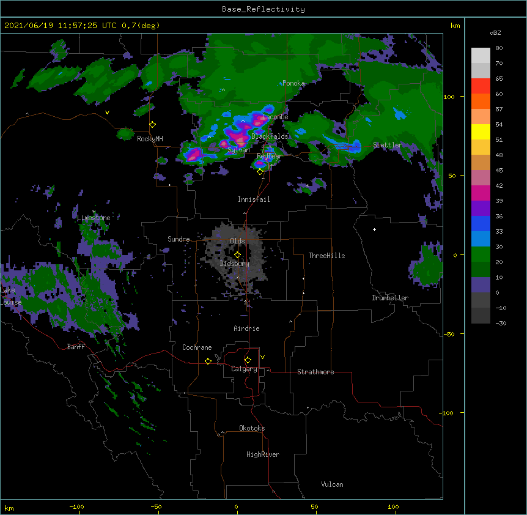Select the horizontal axis tick label -50

pyautogui.click(x=156, y=506)
